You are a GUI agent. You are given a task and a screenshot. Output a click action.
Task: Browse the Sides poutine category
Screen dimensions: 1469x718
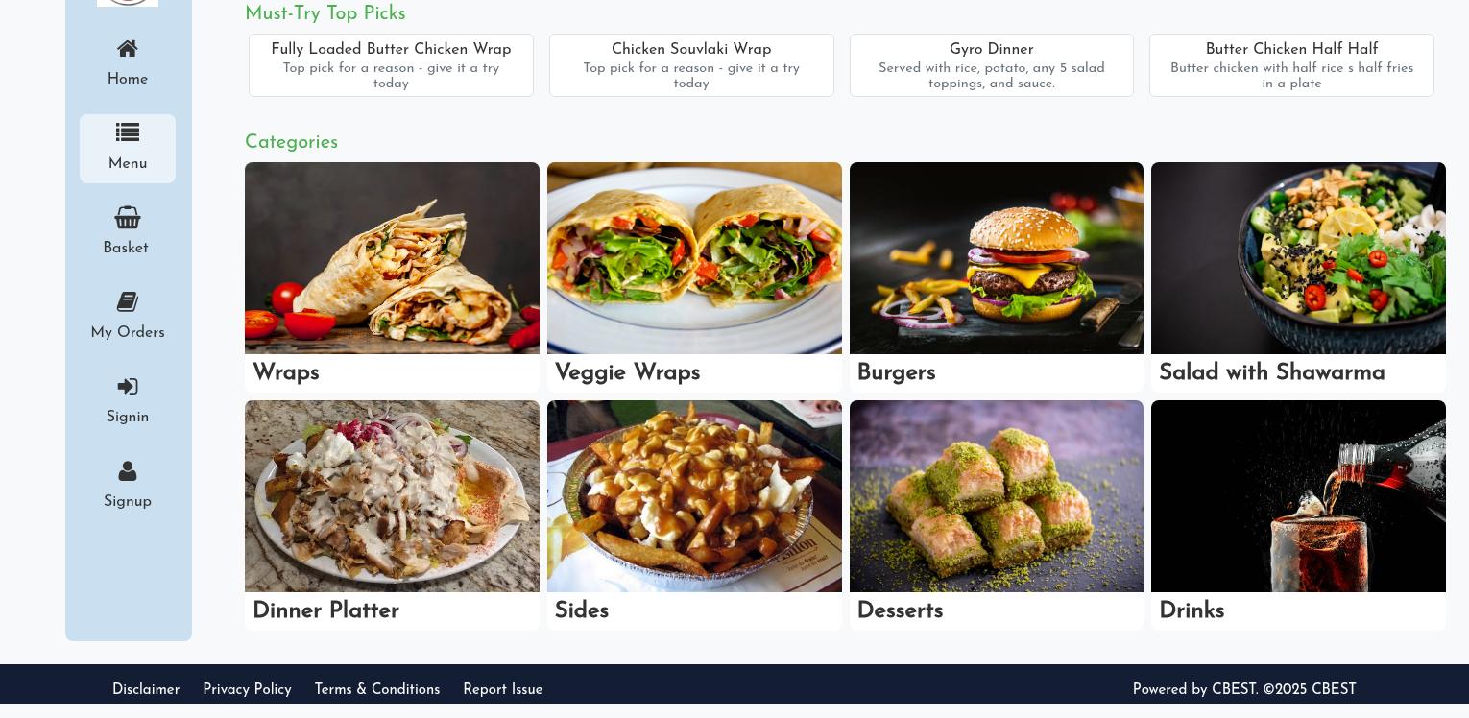click(694, 515)
